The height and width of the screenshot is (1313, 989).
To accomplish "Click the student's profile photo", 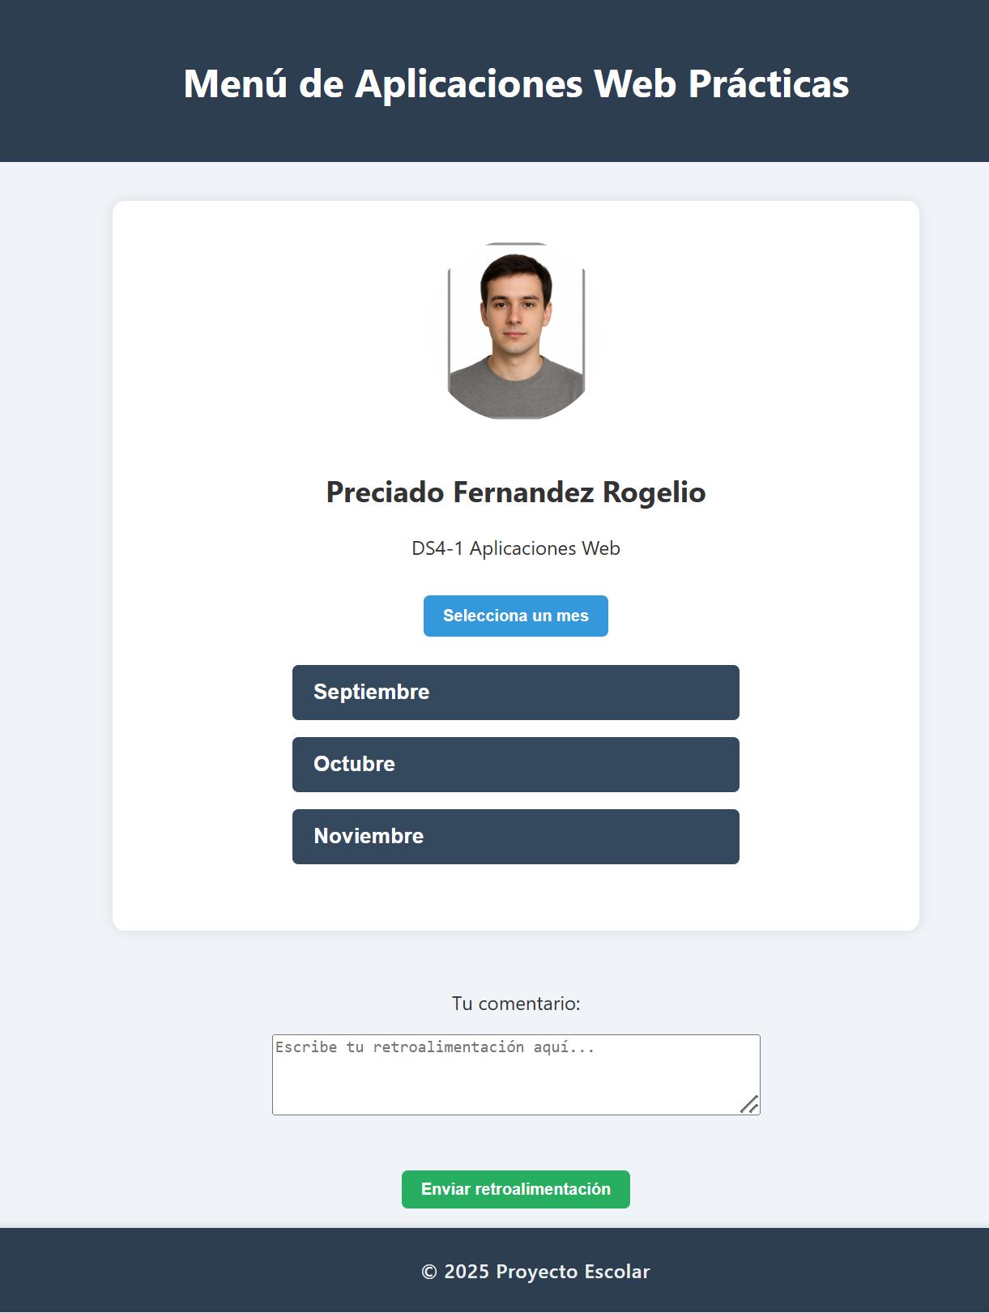I will point(516,330).
